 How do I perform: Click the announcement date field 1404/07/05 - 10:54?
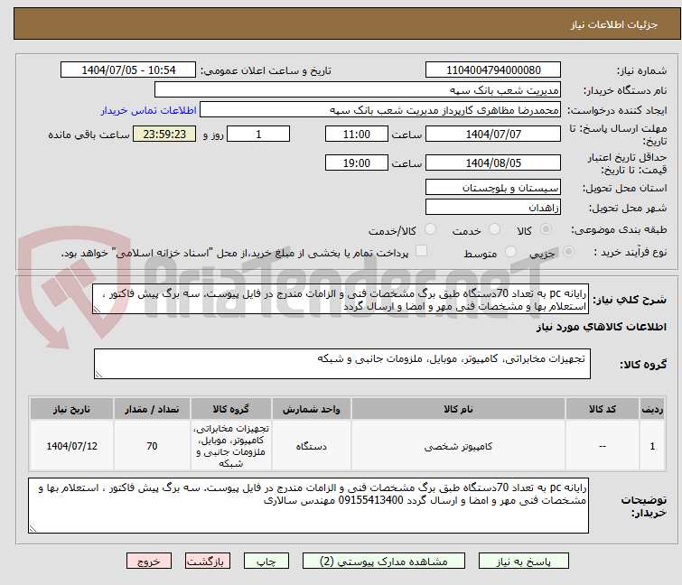(x=128, y=70)
